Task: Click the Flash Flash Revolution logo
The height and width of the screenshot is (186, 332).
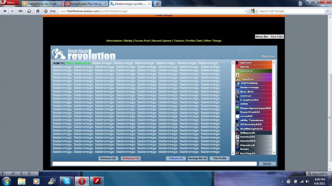Action: click(84, 54)
